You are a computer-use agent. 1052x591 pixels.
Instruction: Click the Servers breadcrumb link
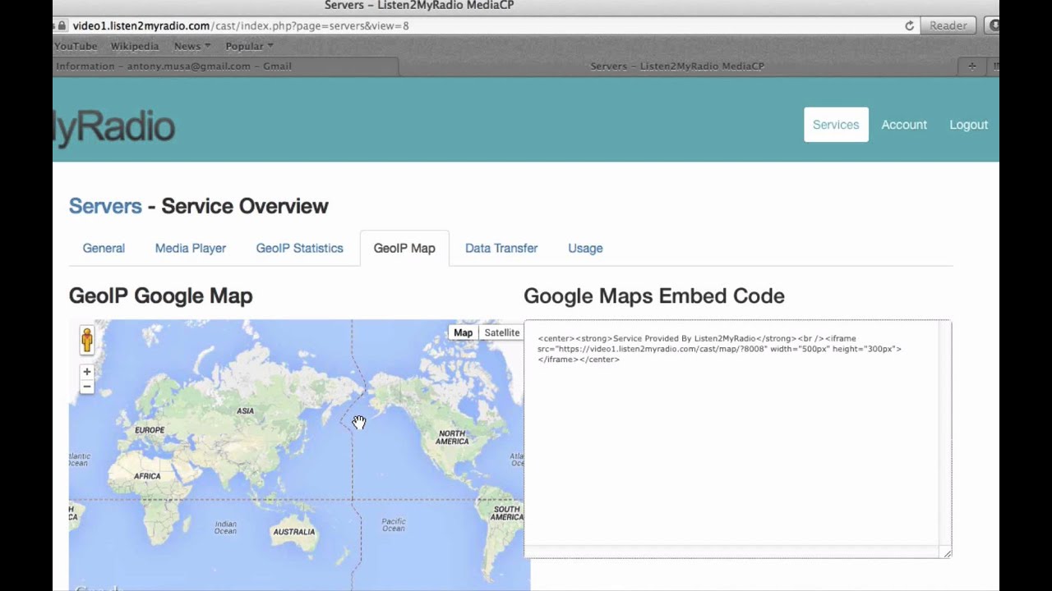pos(105,206)
